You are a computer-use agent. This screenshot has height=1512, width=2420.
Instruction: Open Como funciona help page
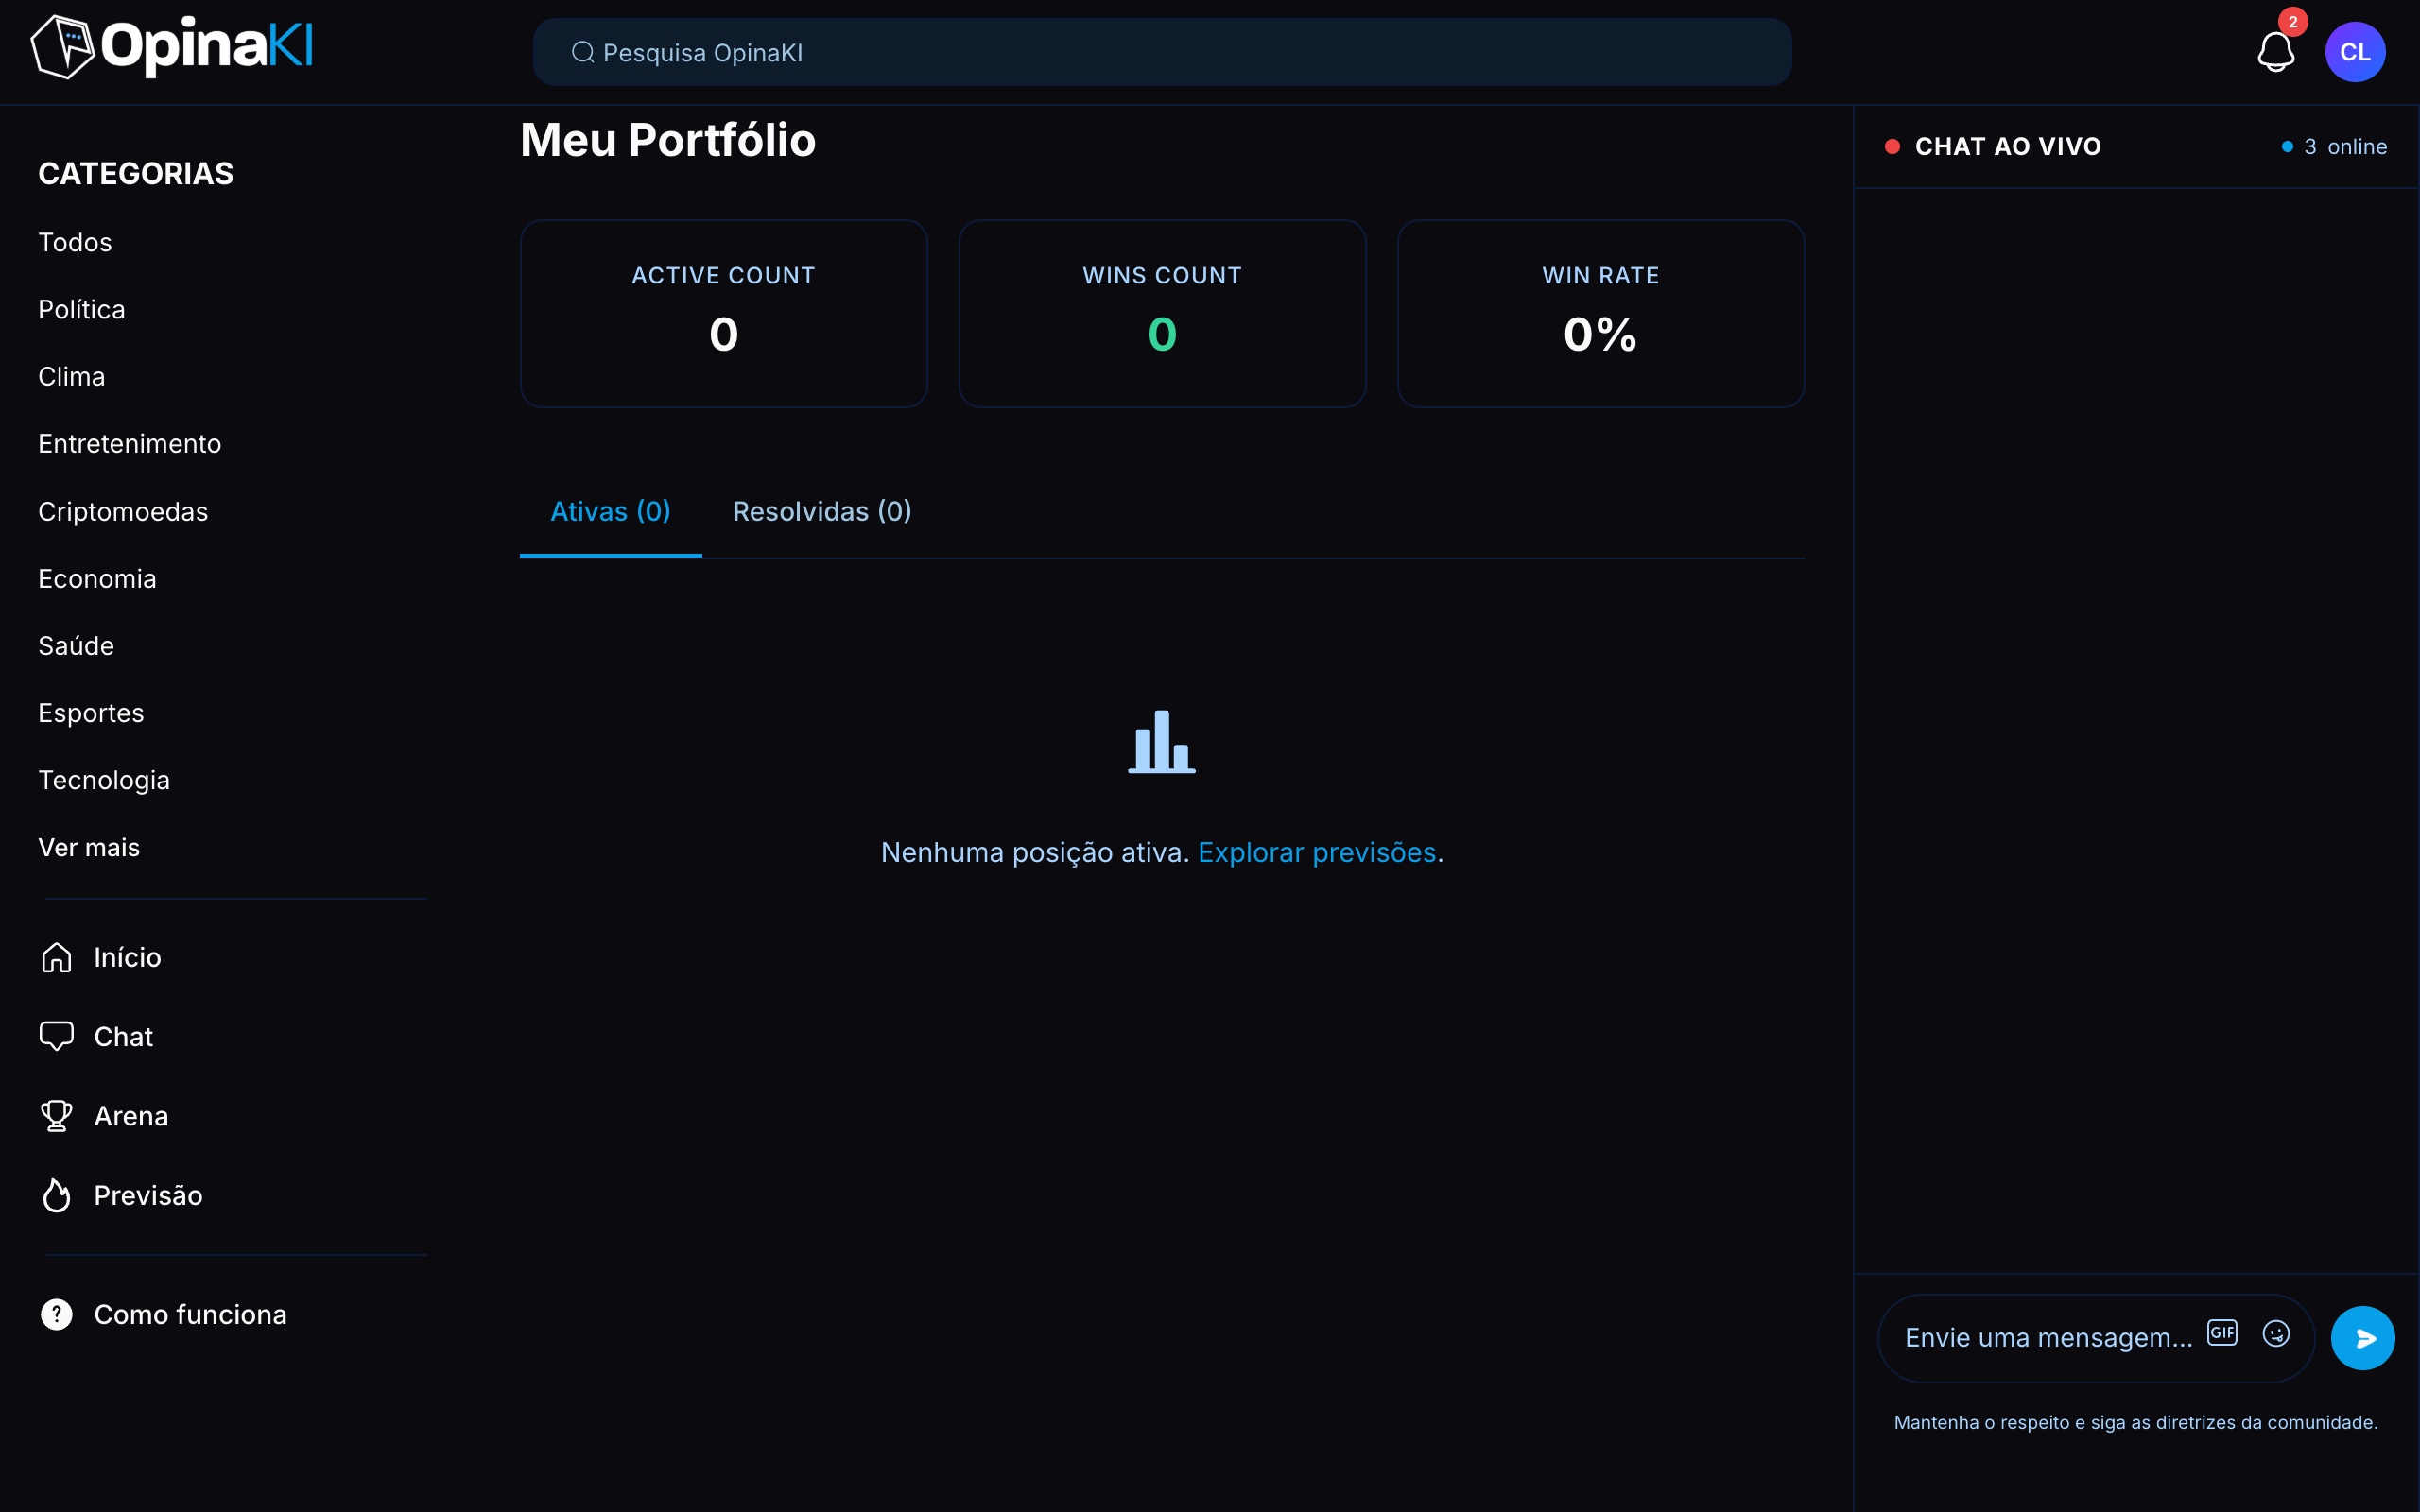[x=190, y=1314]
